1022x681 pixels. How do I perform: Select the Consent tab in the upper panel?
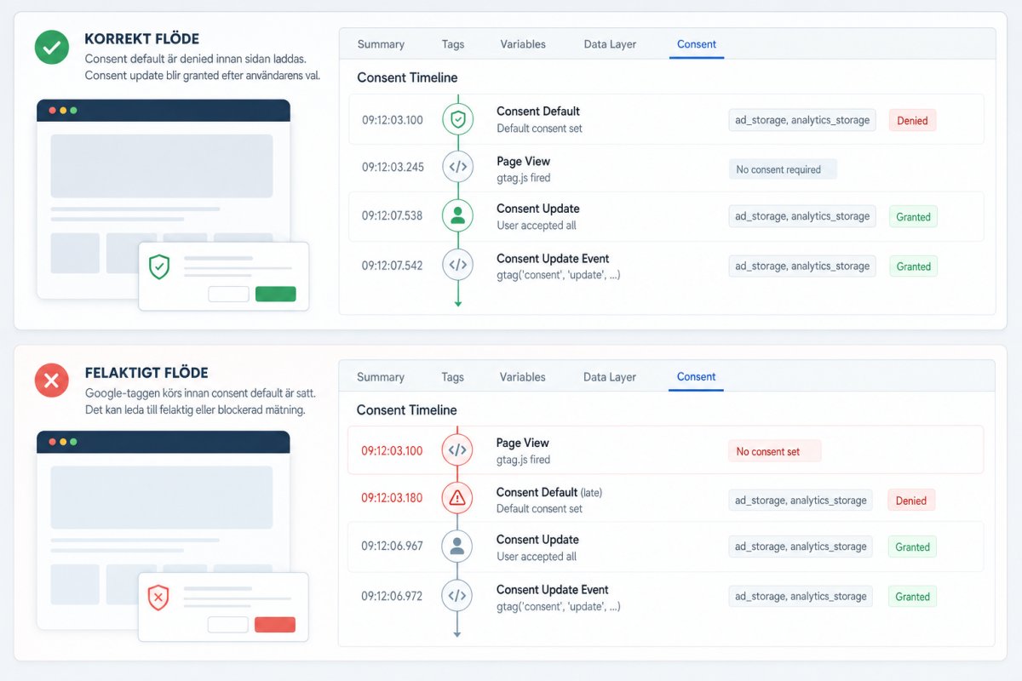697,44
